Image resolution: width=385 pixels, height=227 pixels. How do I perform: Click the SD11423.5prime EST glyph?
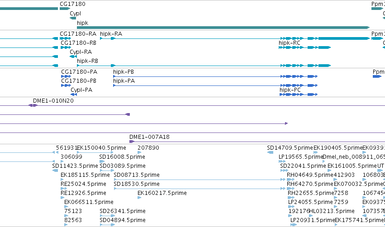(x=55, y=170)
